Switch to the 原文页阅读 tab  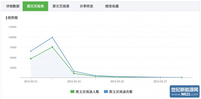tap(61, 6)
